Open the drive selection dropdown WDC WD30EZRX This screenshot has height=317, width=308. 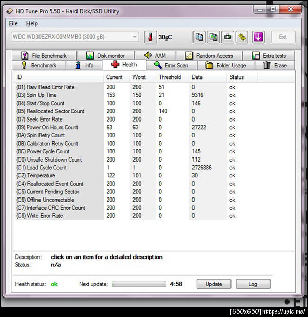74,37
